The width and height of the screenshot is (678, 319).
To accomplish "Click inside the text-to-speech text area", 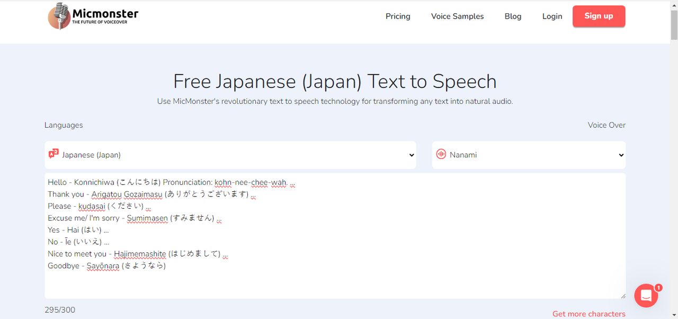I will coord(335,236).
